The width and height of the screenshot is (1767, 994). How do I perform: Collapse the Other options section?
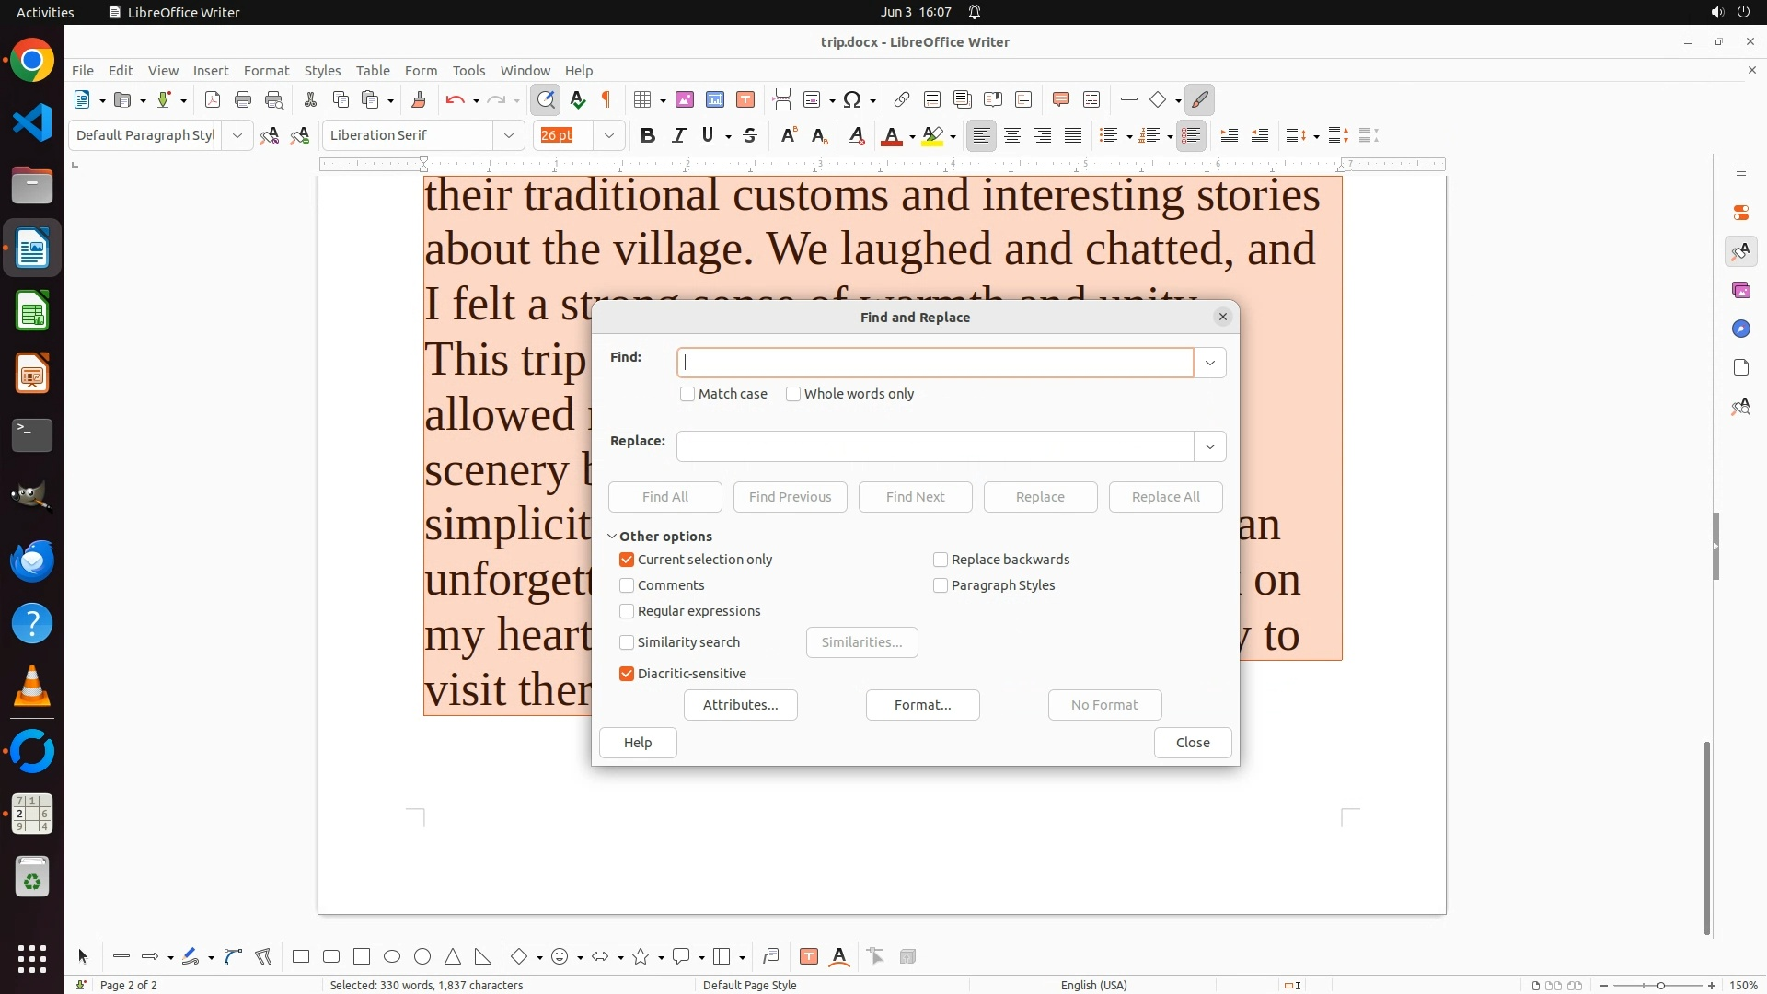pos(612,536)
